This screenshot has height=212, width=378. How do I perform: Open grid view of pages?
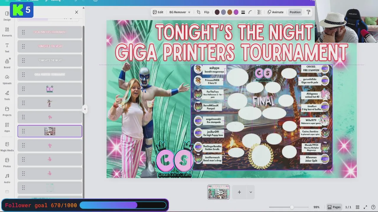click(357, 207)
